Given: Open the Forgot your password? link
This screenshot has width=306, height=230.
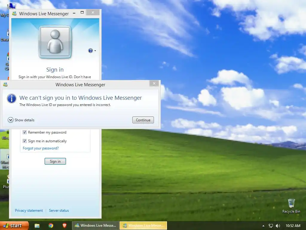Looking at the screenshot, I should tap(41, 148).
